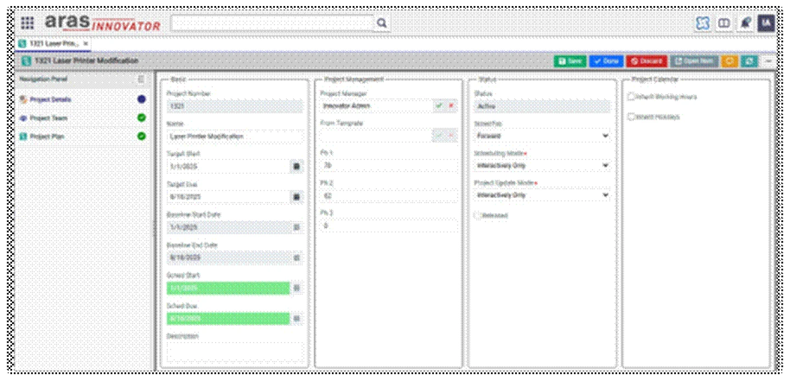This screenshot has height=381, width=790.
Task: Click the Baseline End Date field
Action: coord(228,257)
